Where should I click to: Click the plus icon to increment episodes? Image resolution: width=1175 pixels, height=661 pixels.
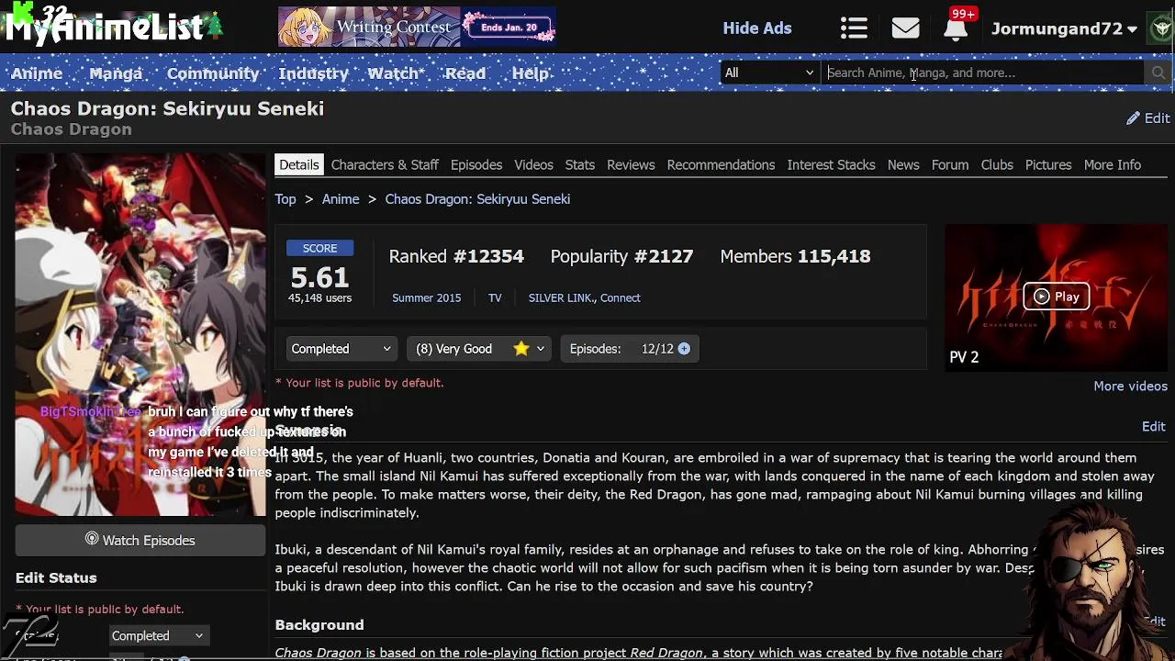684,349
